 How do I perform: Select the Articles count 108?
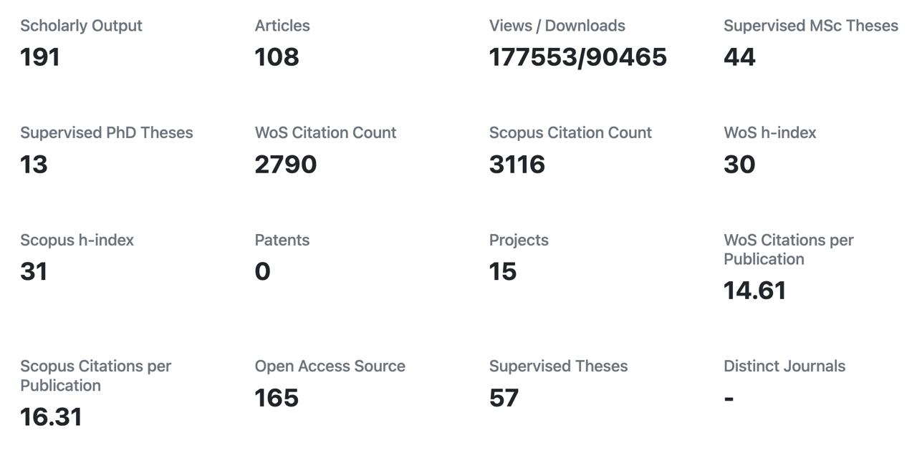(x=277, y=57)
